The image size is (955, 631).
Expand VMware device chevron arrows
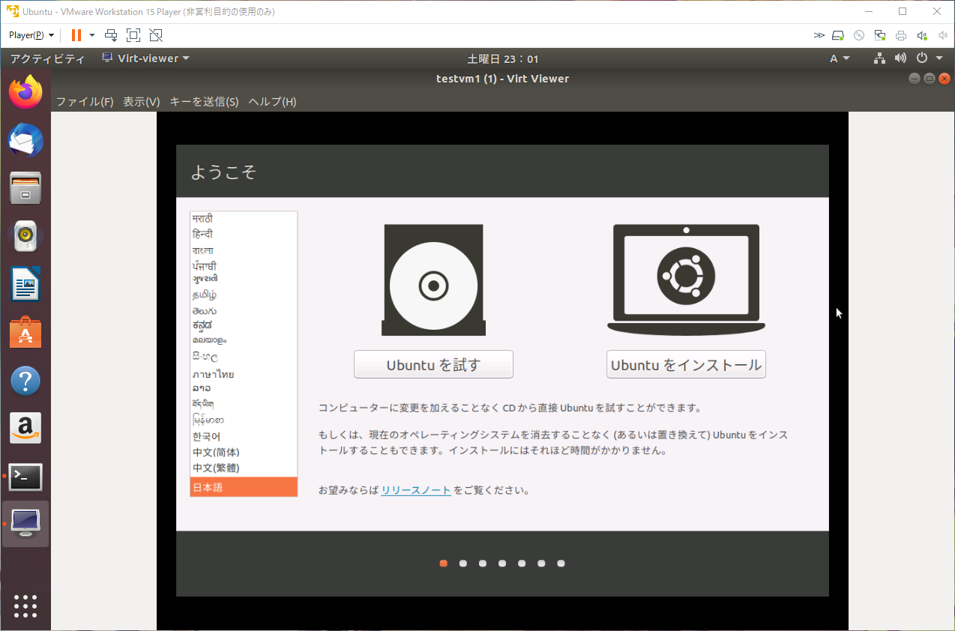(819, 35)
